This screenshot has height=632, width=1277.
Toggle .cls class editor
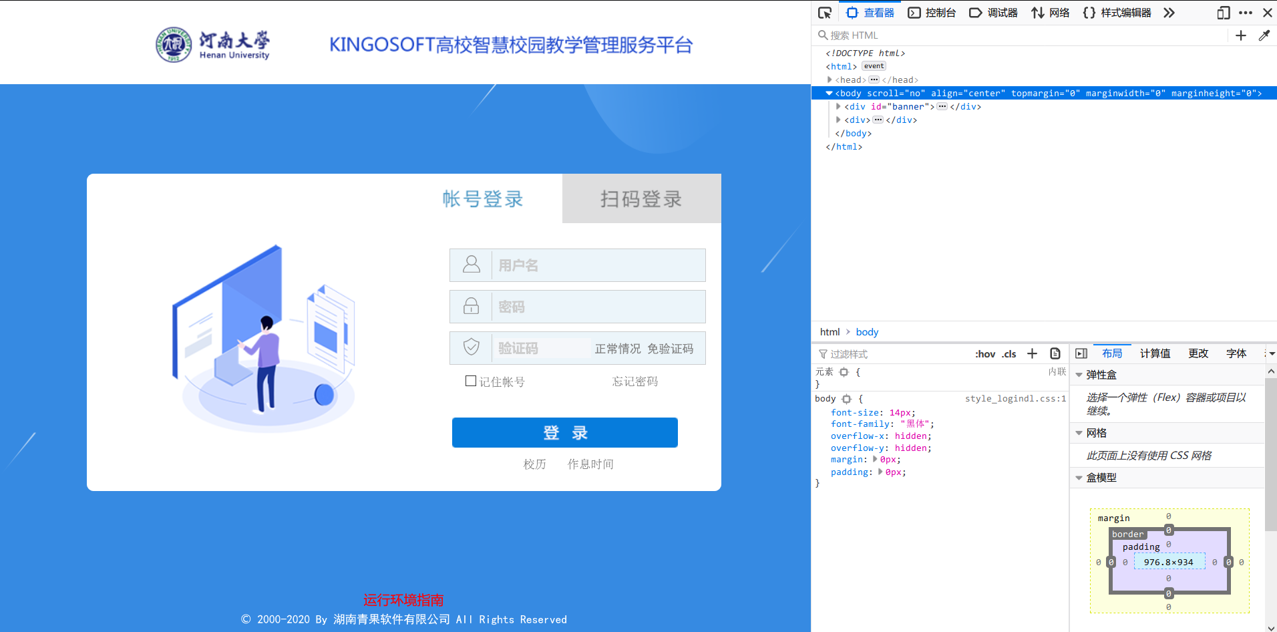coord(1009,353)
